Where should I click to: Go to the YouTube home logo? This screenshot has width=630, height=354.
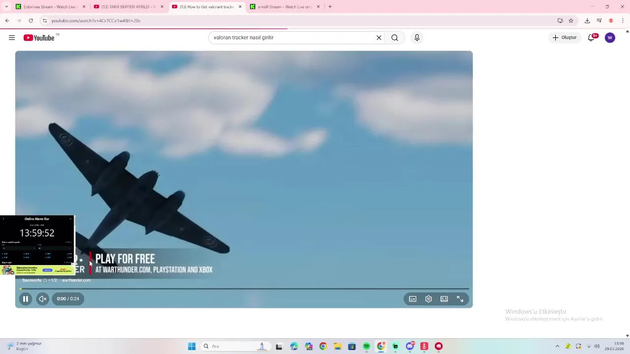(x=39, y=38)
